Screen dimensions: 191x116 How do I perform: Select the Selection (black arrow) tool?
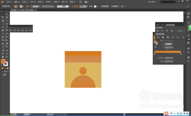coord(3,14)
